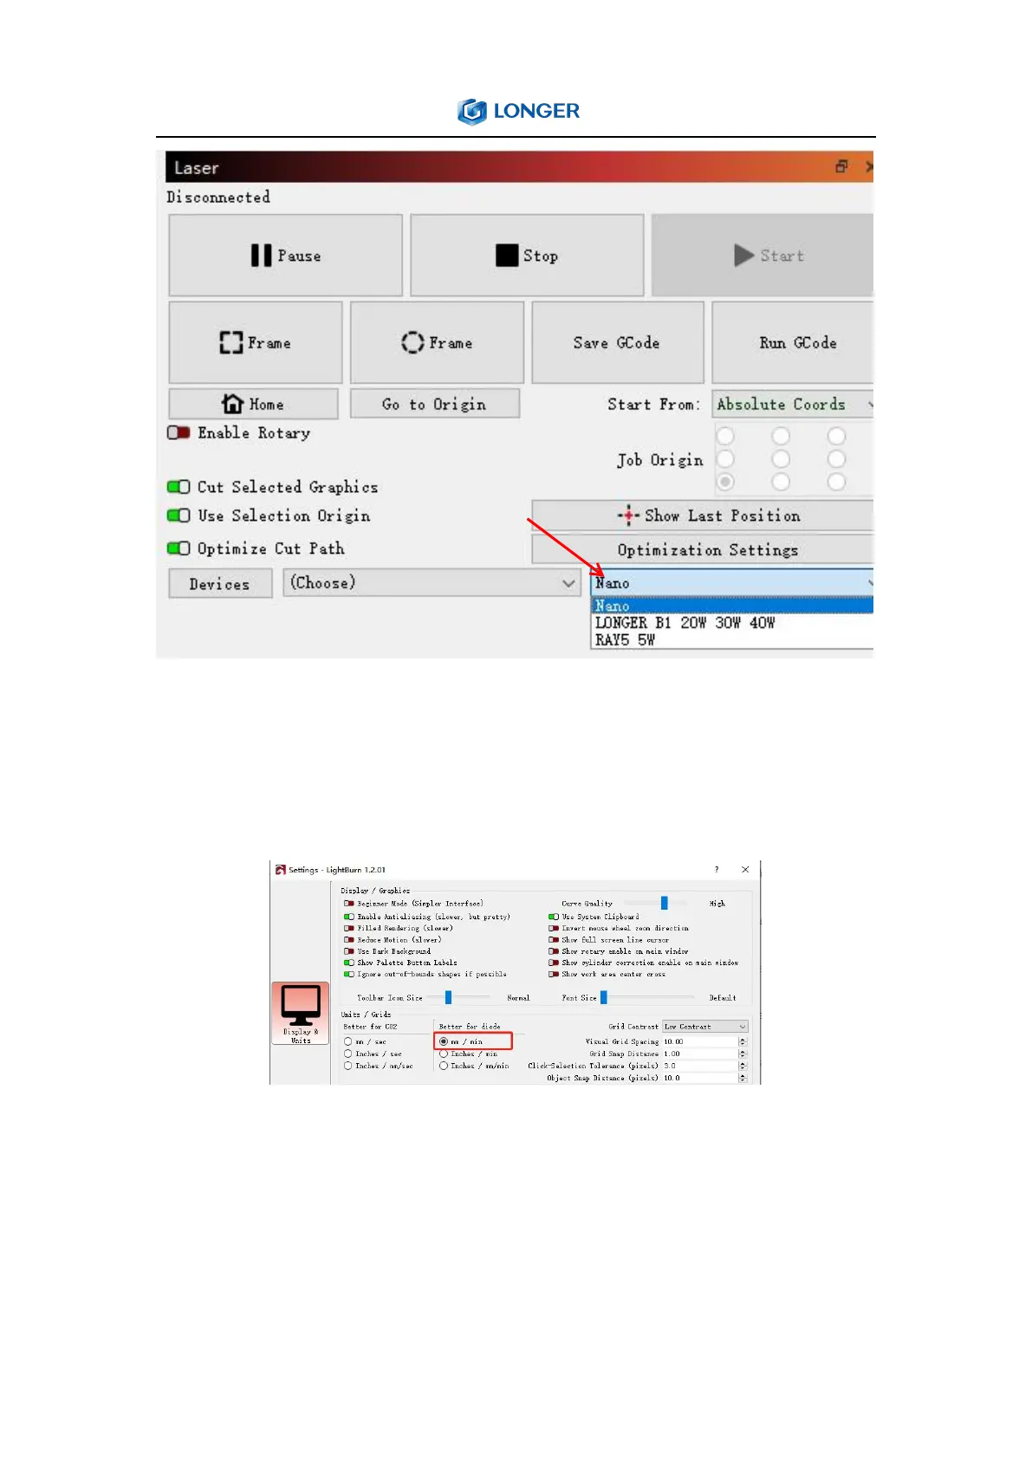Click the square Frame button
The width and height of the screenshot is (1032, 1459).
point(256,342)
